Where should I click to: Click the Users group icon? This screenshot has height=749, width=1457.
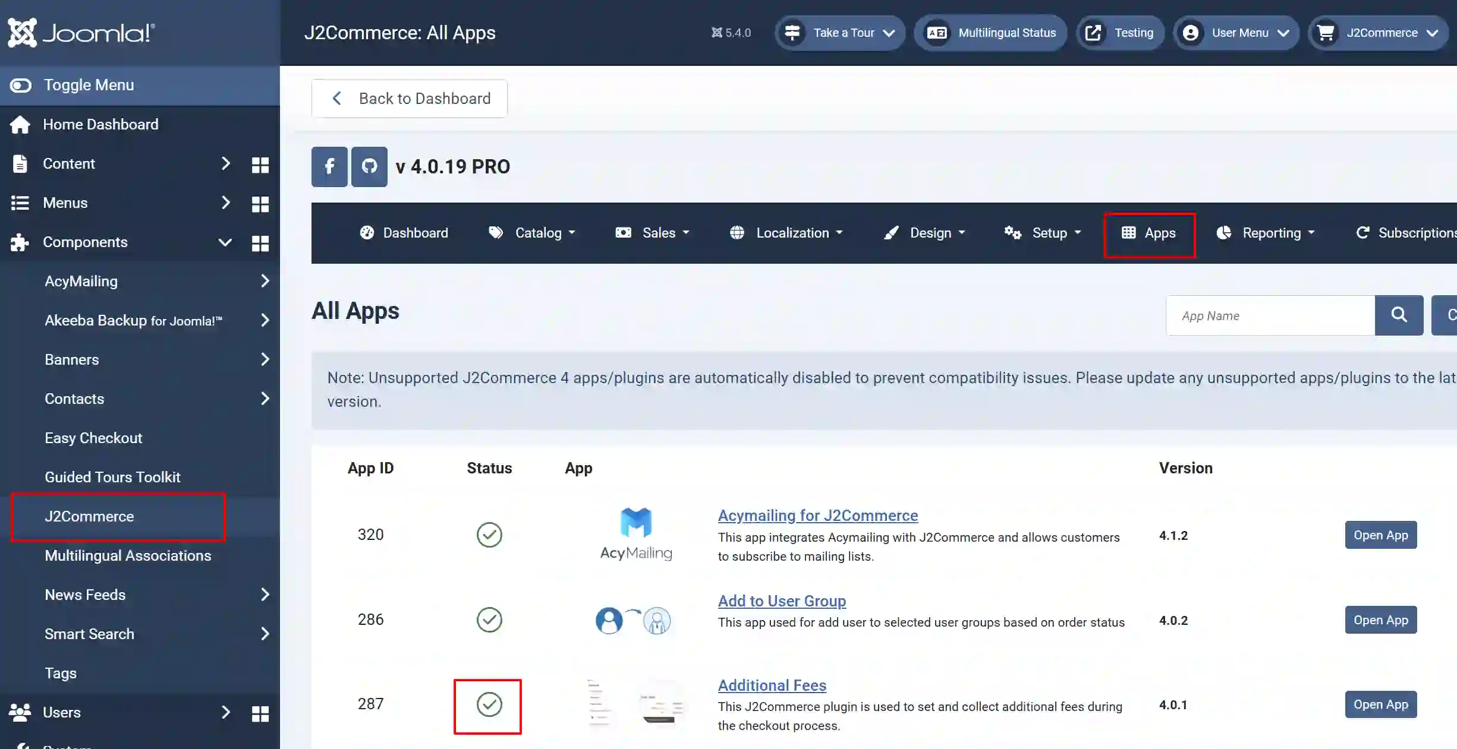[x=20, y=712]
